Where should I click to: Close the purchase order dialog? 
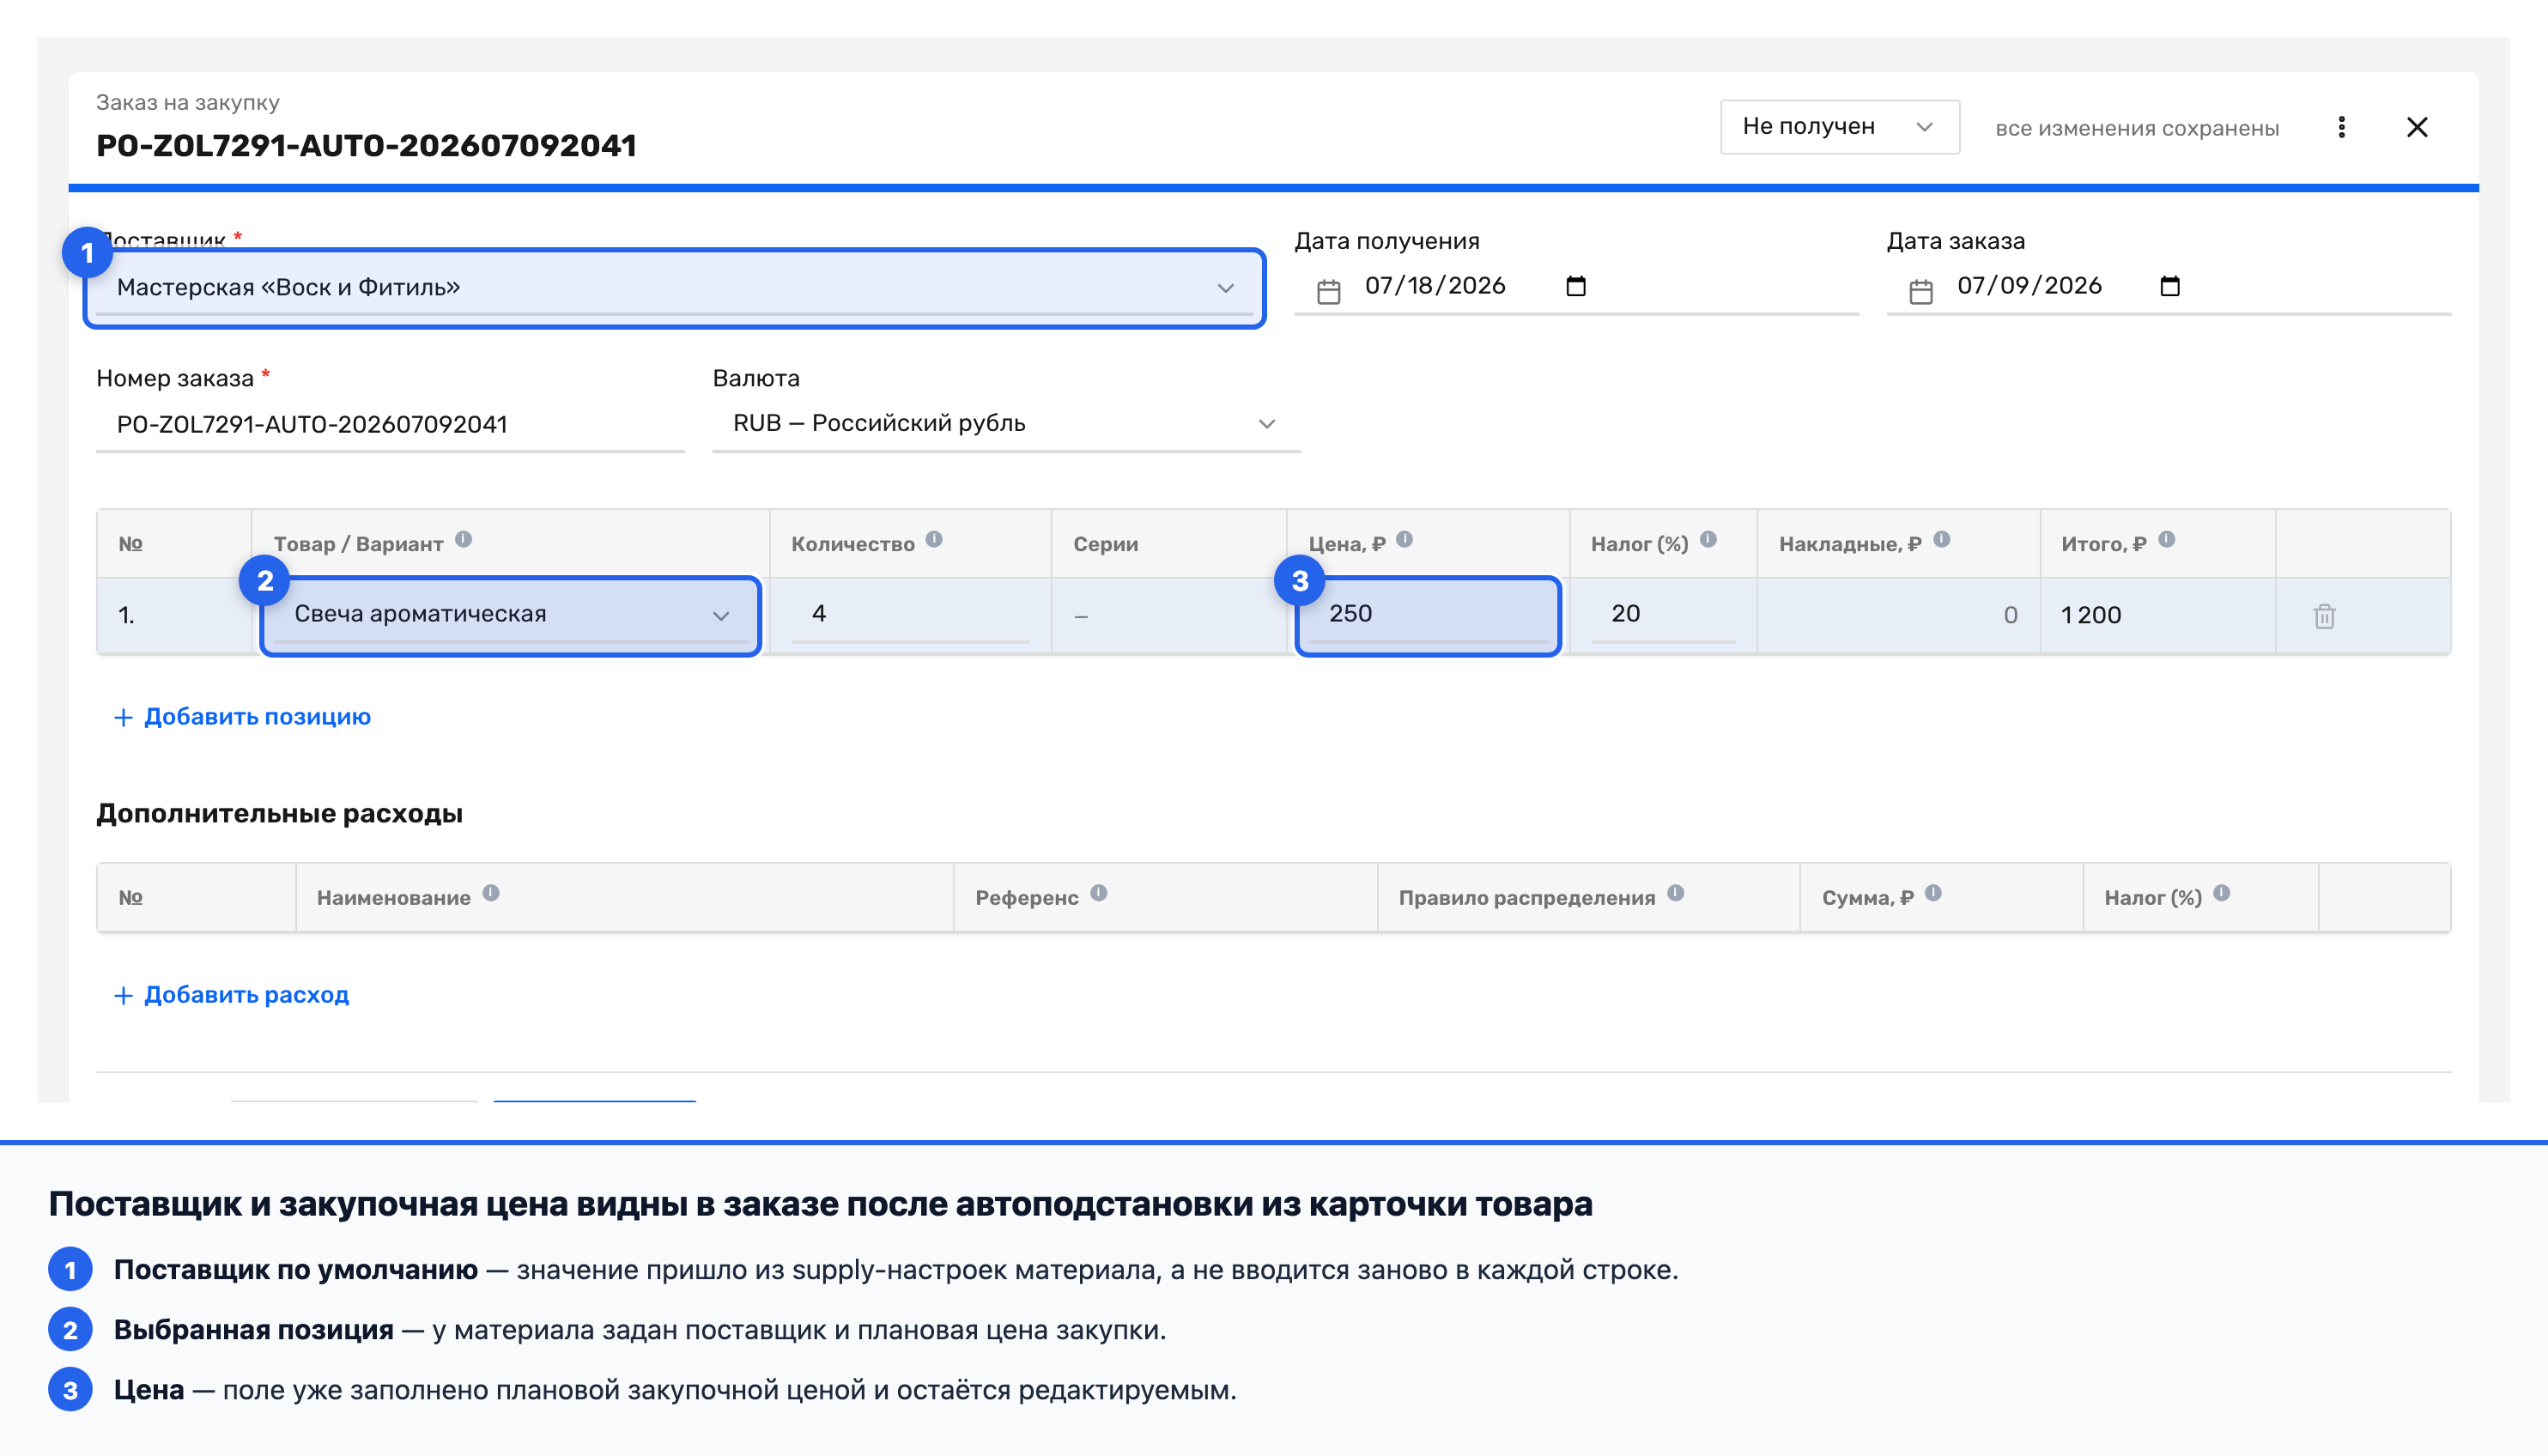pos(2417,127)
